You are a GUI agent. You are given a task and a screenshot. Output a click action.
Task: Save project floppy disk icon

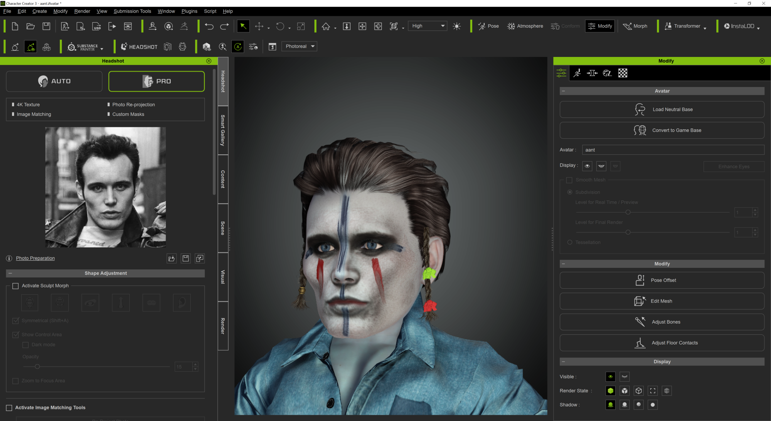point(46,26)
